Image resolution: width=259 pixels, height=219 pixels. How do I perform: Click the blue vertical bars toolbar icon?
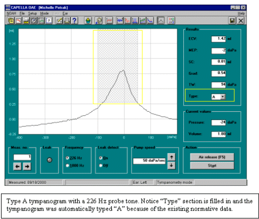point(135,21)
